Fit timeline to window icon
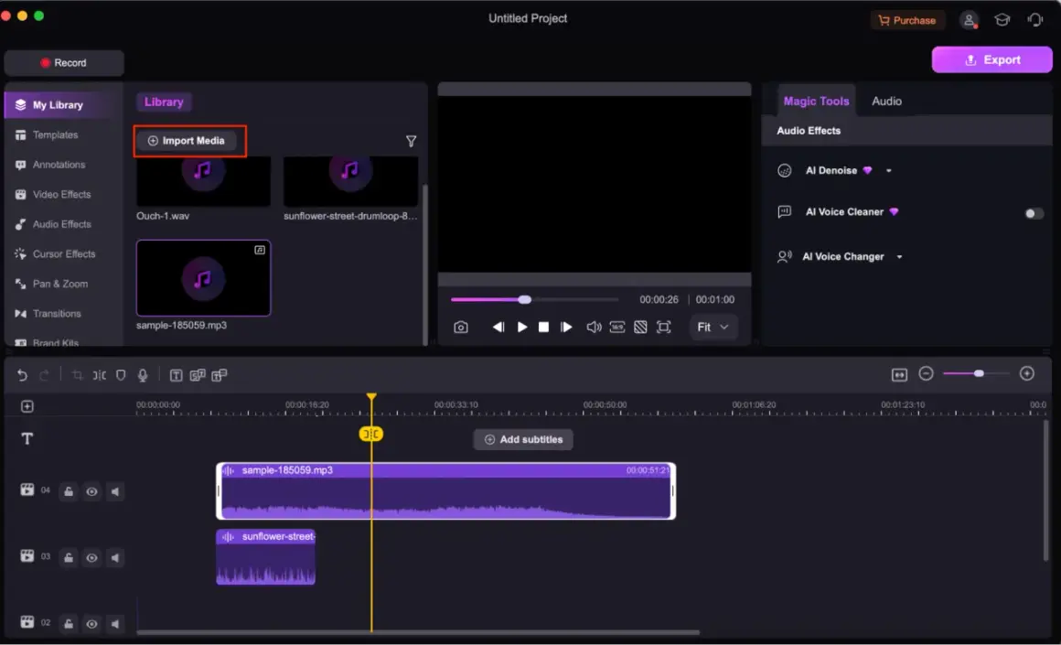 (x=899, y=374)
